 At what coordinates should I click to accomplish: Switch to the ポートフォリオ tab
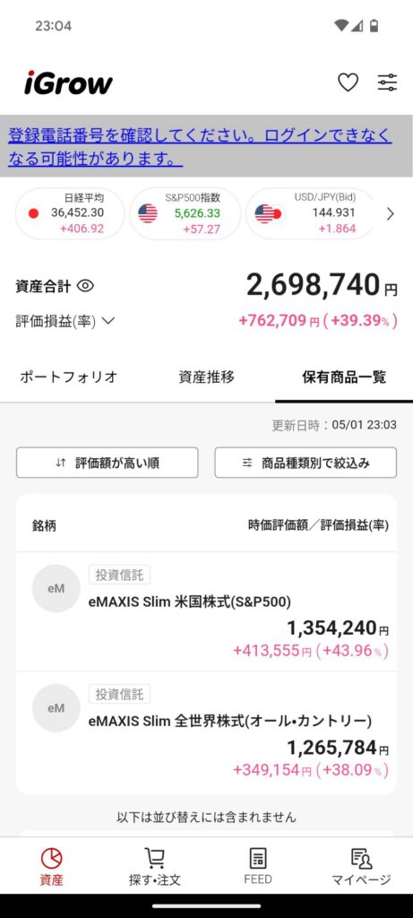tap(68, 377)
